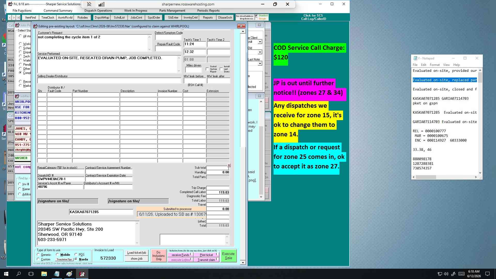Open the notification center icon

(x=487, y=274)
